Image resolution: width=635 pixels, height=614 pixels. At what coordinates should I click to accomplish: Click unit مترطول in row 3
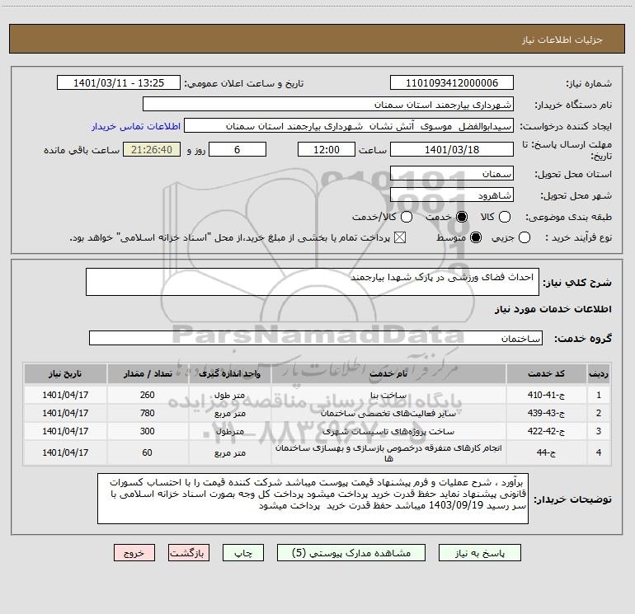point(229,432)
